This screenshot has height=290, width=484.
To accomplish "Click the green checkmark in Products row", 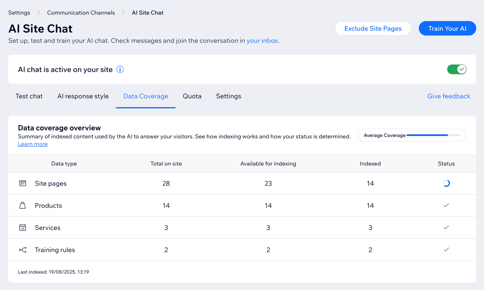I will coord(446,205).
